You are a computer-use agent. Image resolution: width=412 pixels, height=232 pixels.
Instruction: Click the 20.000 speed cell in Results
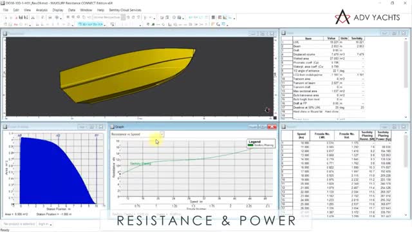(301, 184)
